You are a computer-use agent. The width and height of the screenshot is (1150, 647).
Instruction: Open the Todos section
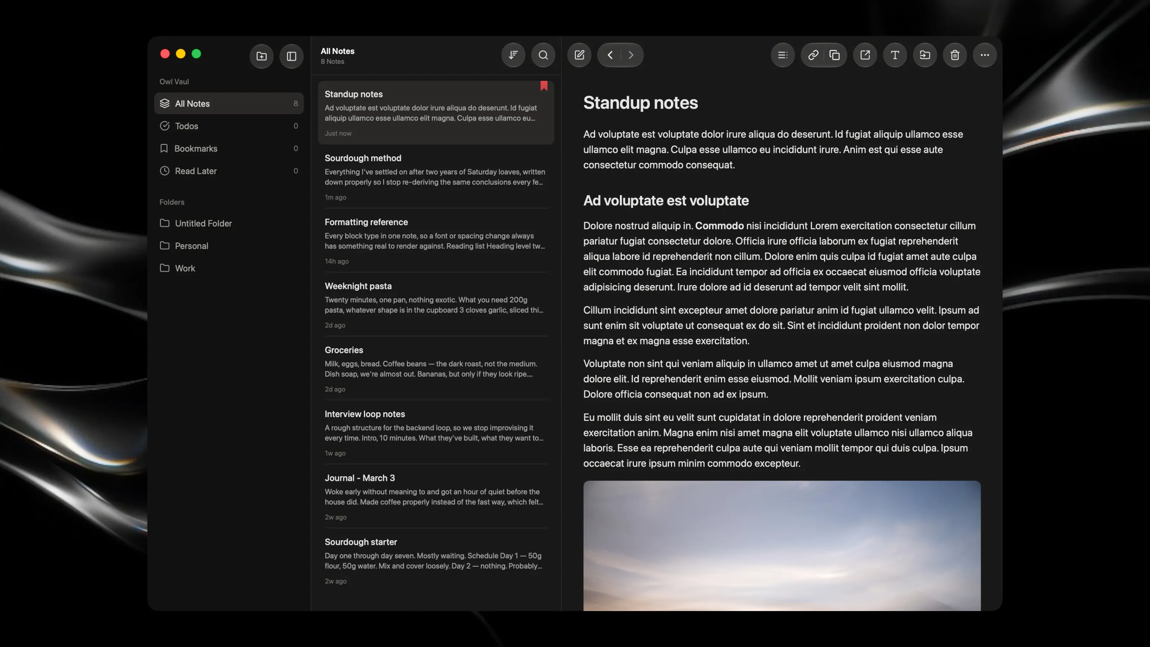(229, 126)
